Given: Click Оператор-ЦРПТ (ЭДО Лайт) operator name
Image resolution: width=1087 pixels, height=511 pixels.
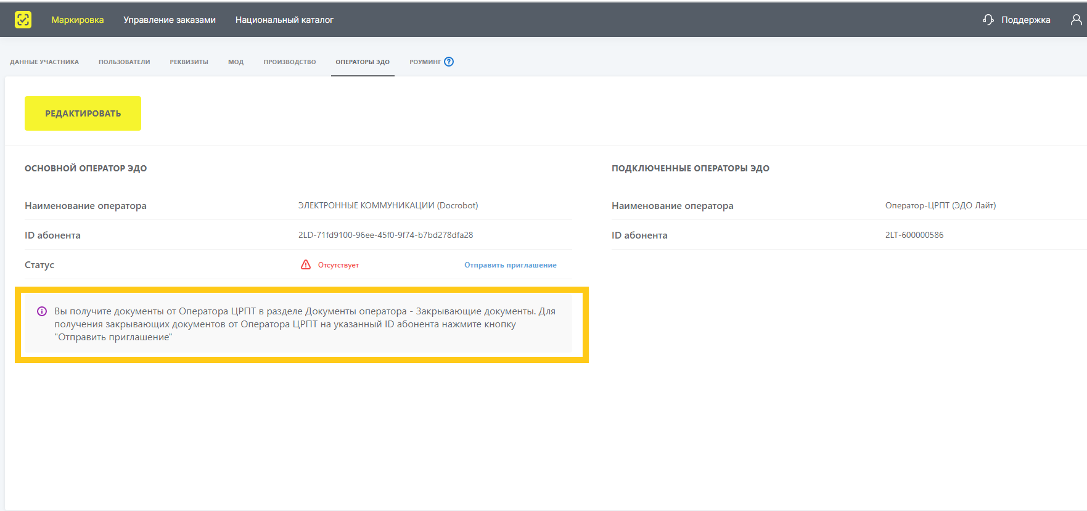Looking at the screenshot, I should 941,205.
